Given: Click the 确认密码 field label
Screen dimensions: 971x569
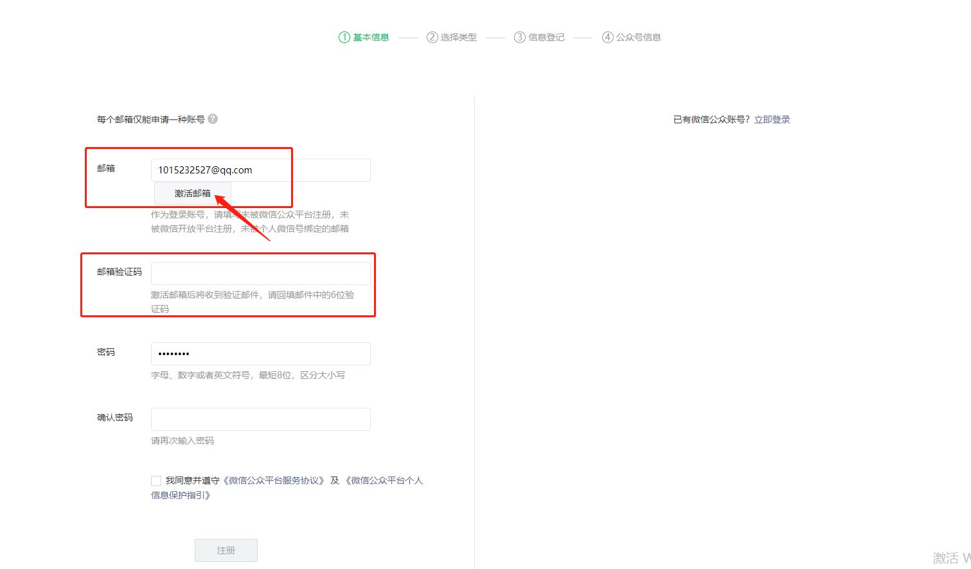Looking at the screenshot, I should pos(115,417).
